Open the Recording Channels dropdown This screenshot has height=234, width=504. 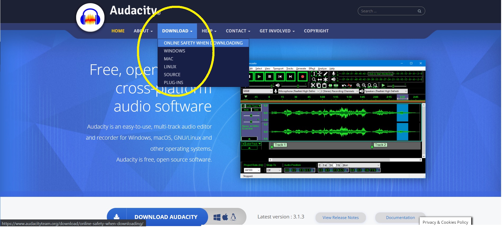coord(339,91)
